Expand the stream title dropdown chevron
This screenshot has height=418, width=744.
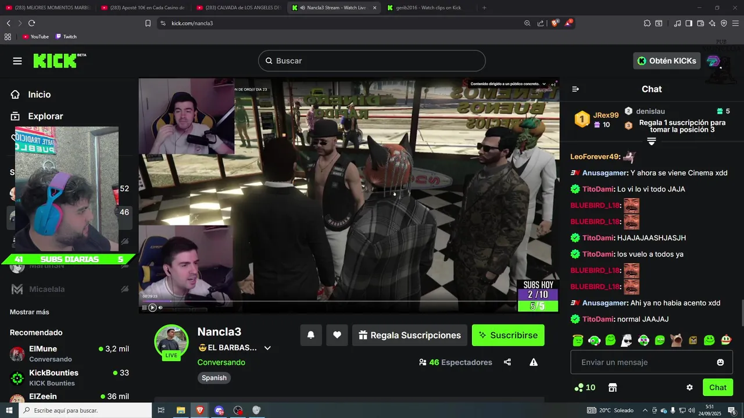267,348
